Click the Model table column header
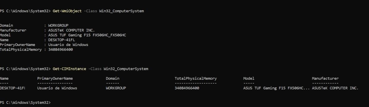The image size is (369, 107). [249, 78]
